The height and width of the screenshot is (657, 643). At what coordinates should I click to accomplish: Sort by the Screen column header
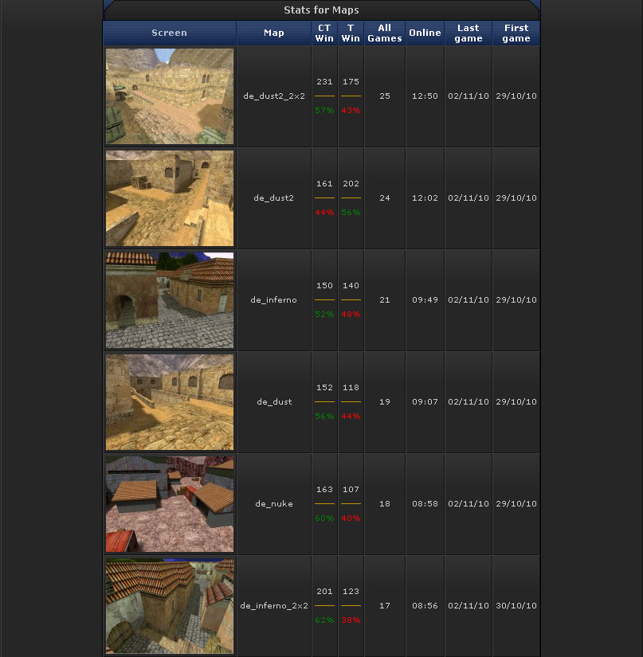coord(170,33)
